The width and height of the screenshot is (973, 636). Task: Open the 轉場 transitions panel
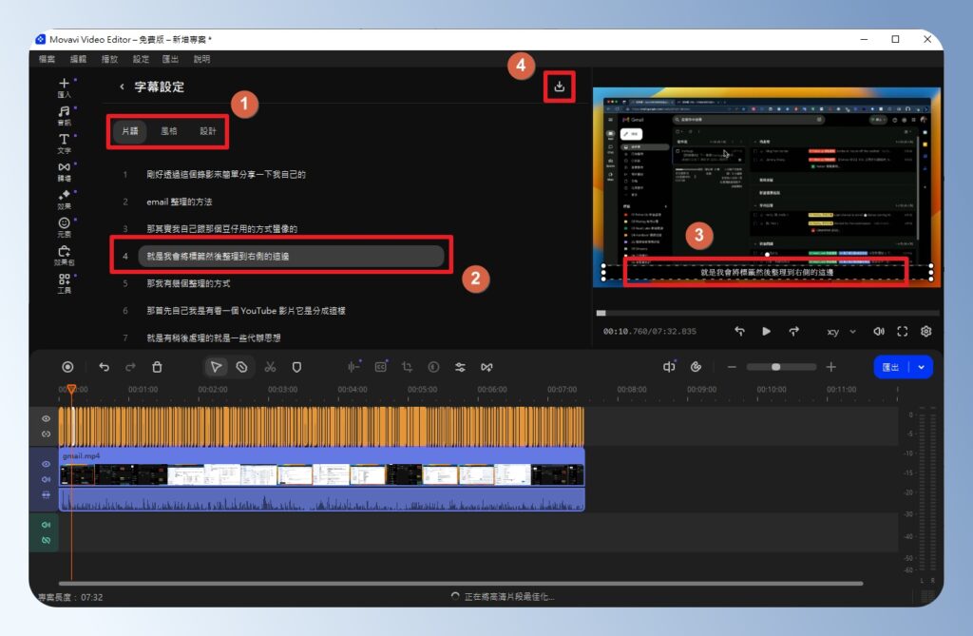coord(65,171)
